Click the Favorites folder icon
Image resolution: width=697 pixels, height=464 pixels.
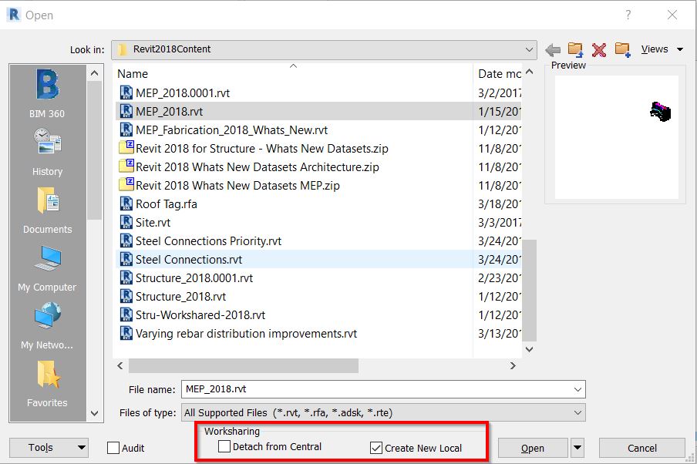(47, 382)
